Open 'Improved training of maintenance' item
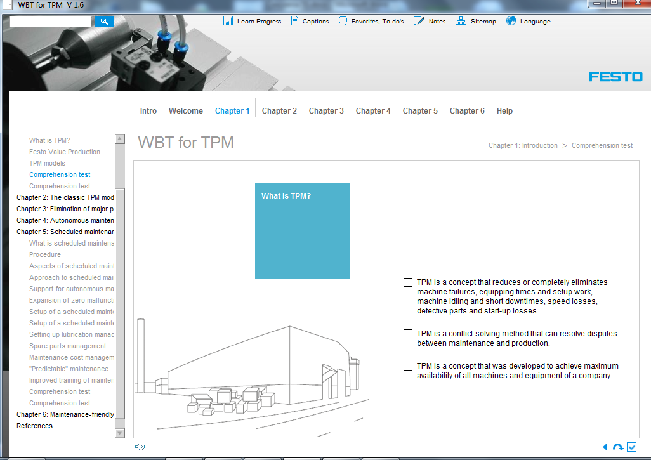The width and height of the screenshot is (651, 460). pos(71,380)
